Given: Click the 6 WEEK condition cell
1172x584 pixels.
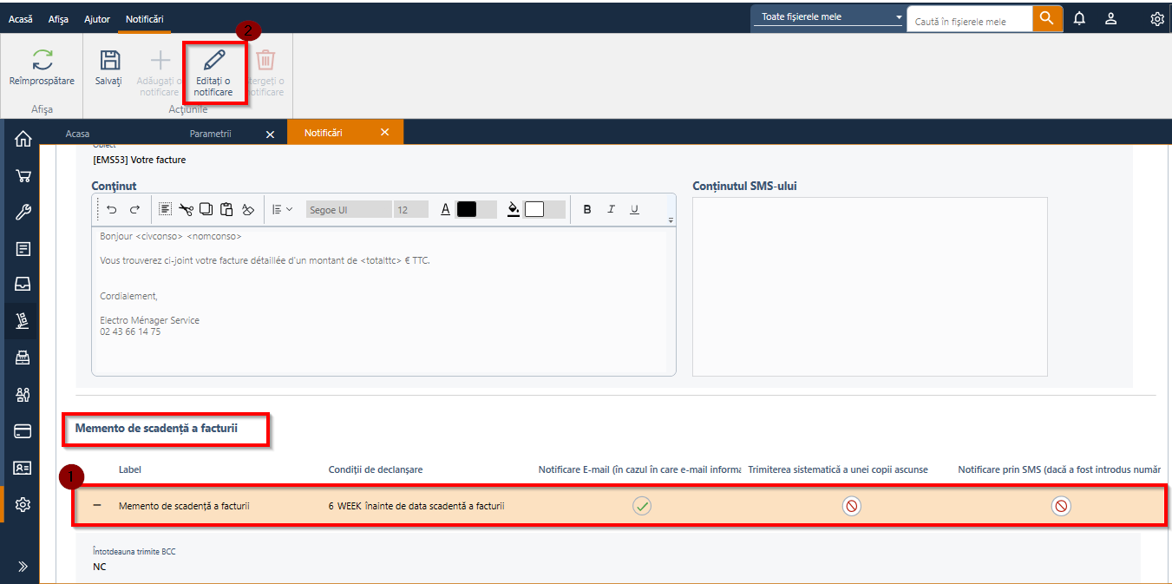Looking at the screenshot, I should point(416,506).
